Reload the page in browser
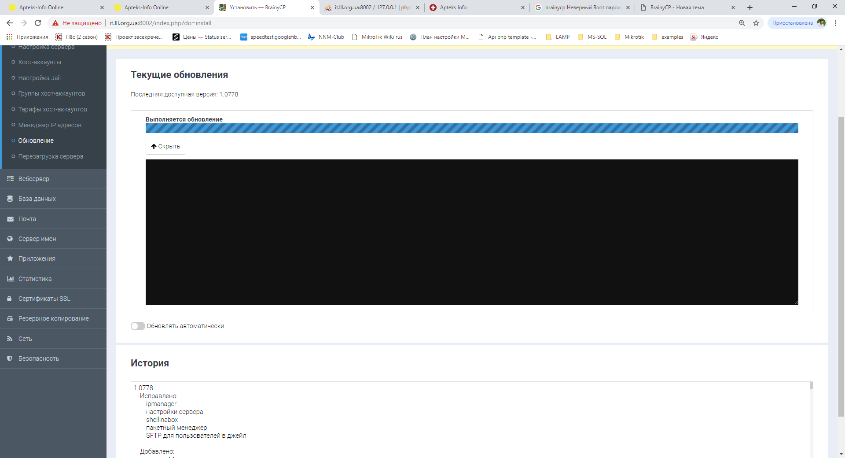 tap(38, 23)
